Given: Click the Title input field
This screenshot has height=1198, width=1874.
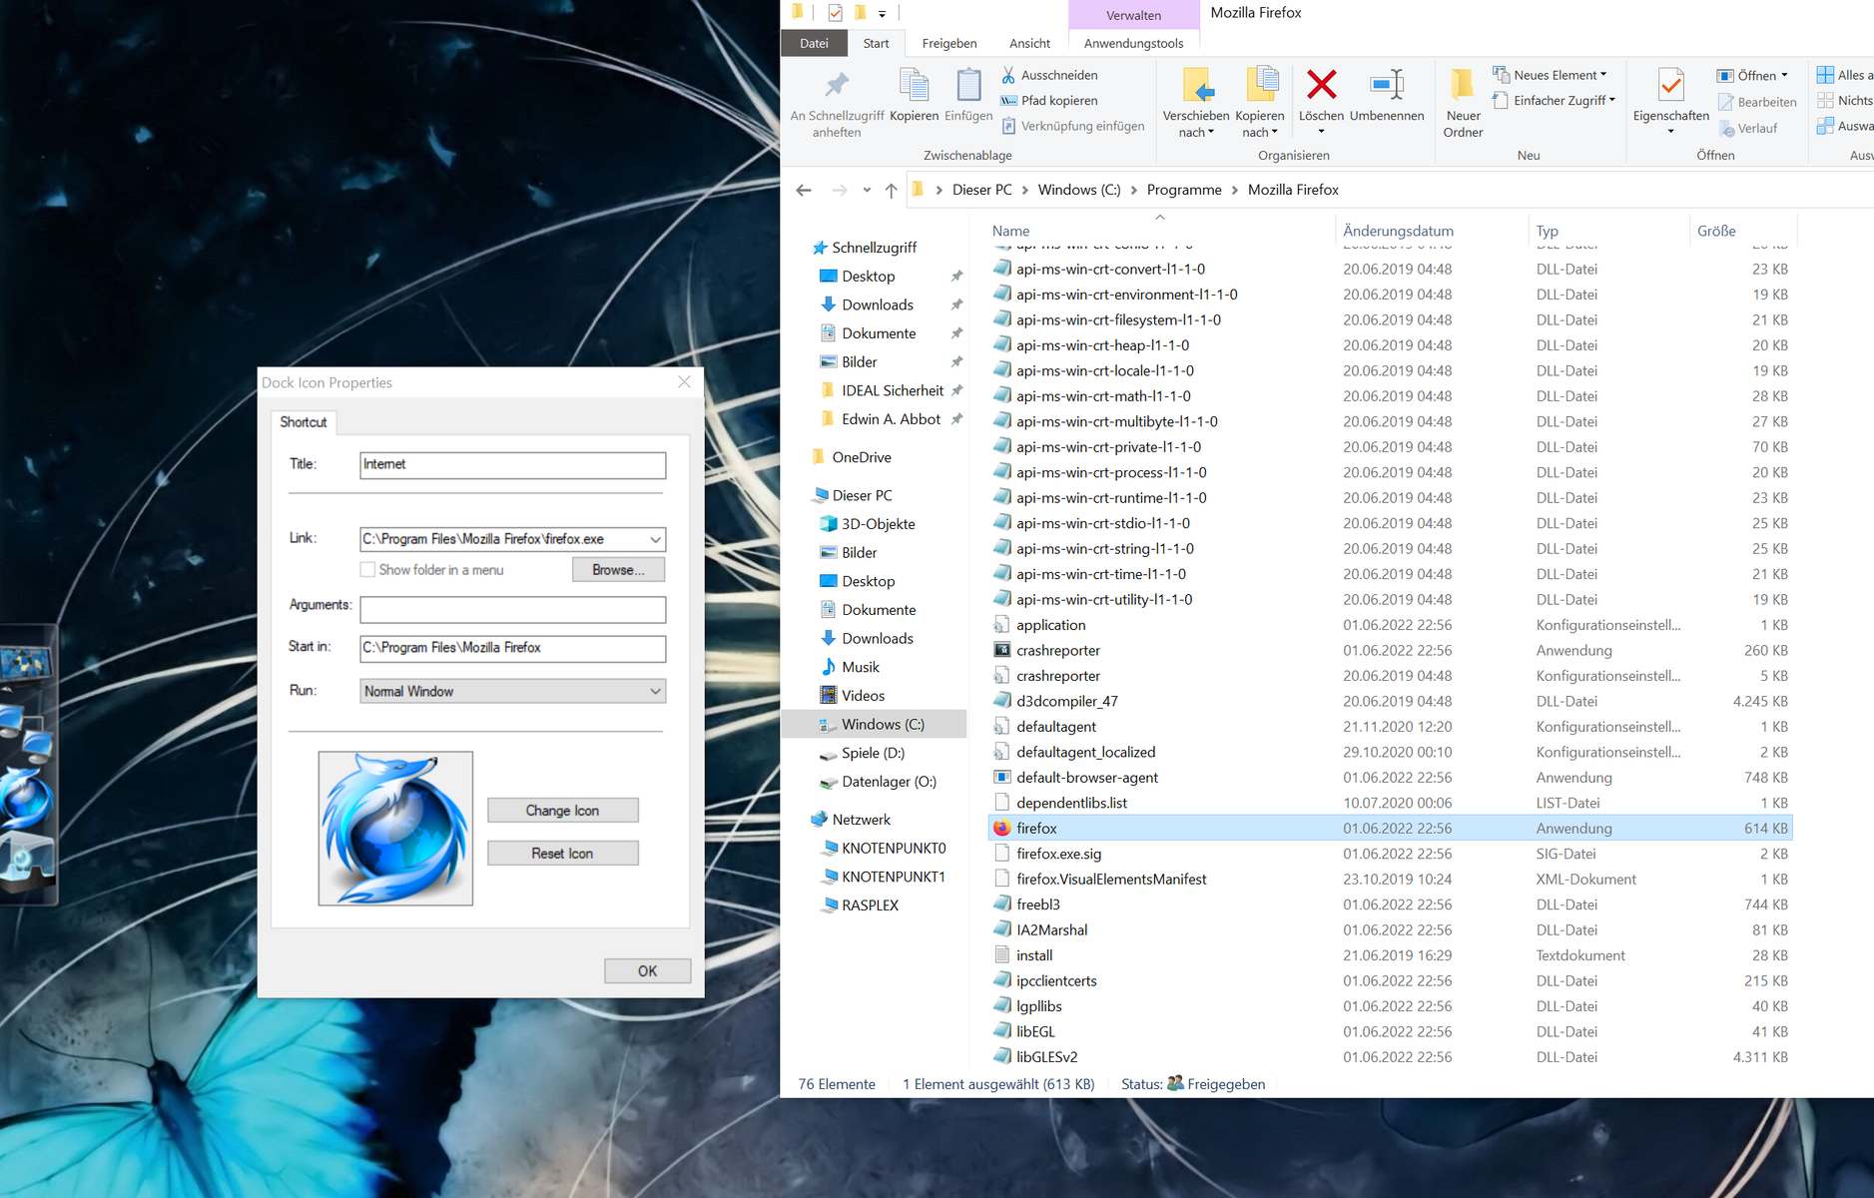Looking at the screenshot, I should click(x=512, y=464).
